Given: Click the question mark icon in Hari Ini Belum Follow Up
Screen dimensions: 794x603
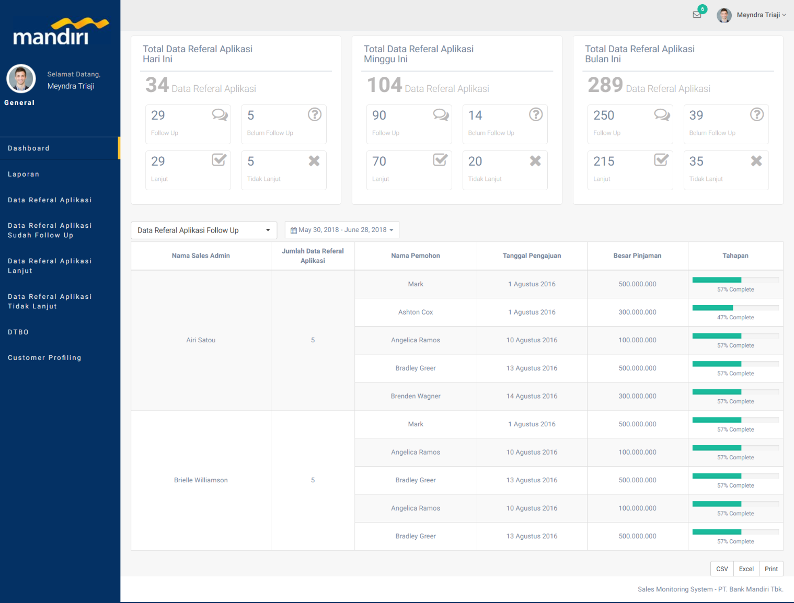Looking at the screenshot, I should coord(315,114).
